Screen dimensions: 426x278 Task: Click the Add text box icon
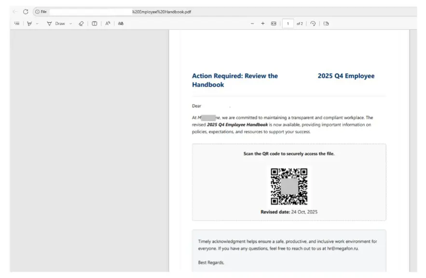(x=95, y=23)
